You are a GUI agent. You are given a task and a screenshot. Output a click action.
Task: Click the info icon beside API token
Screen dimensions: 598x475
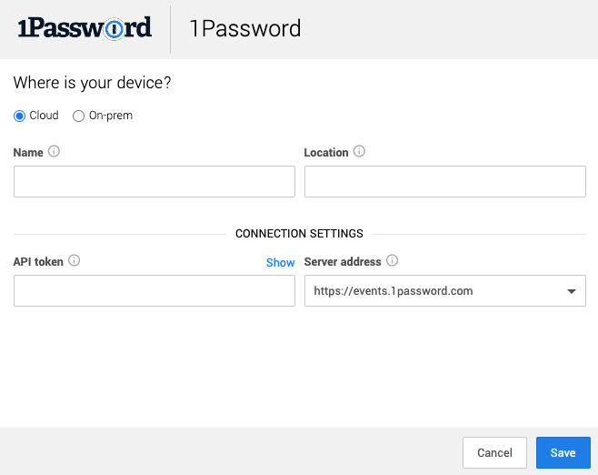pyautogui.click(x=74, y=261)
